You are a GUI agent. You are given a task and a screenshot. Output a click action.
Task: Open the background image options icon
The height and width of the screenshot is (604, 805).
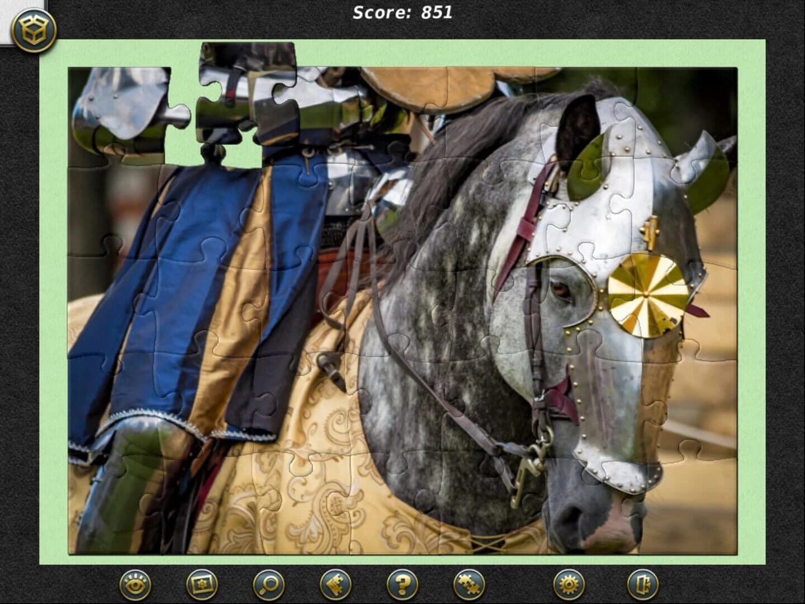click(x=202, y=583)
